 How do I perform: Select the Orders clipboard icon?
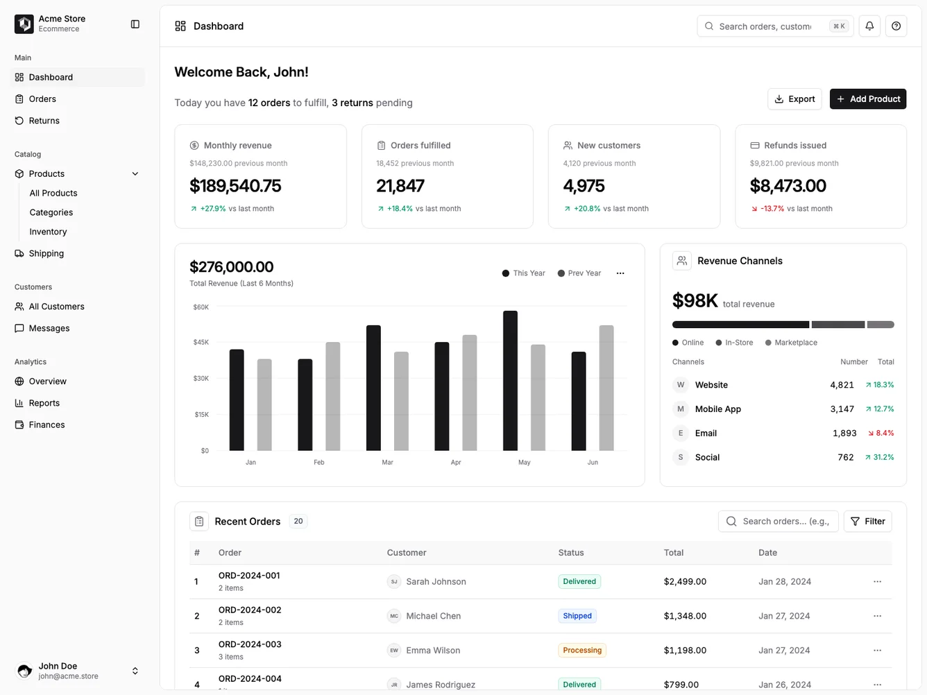coord(19,98)
